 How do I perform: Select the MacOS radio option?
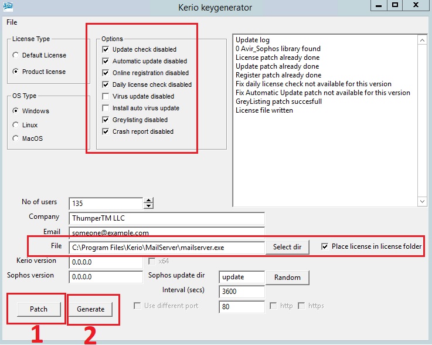pos(16,139)
